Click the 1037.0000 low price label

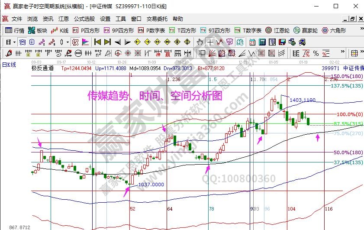(x=151, y=185)
